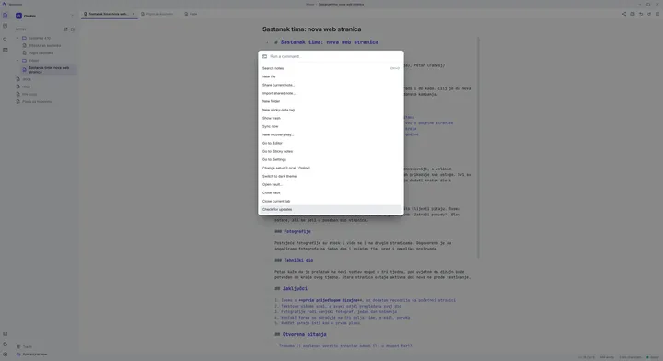Click the new folder icon in sidebar header
The width and height of the screenshot is (663, 361).
[73, 29]
